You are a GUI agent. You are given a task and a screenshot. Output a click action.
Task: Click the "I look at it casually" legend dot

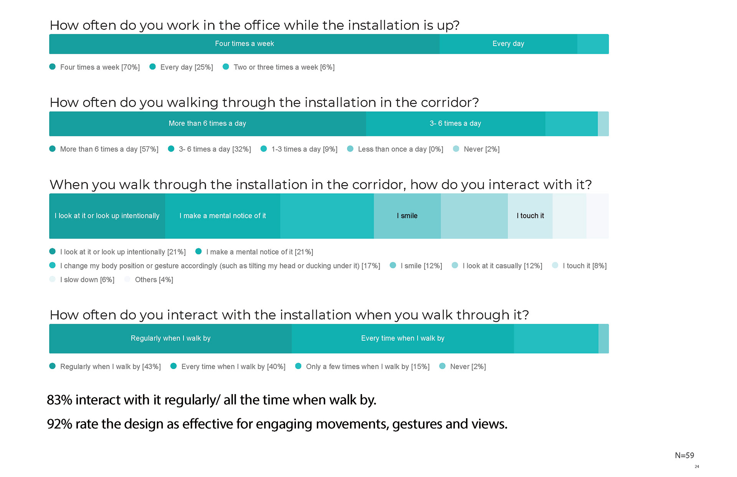455,265
